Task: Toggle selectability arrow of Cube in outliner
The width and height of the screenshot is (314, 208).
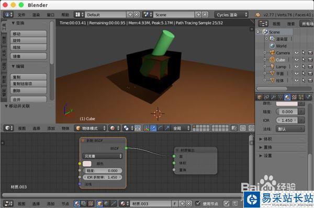Action: coord(304,60)
